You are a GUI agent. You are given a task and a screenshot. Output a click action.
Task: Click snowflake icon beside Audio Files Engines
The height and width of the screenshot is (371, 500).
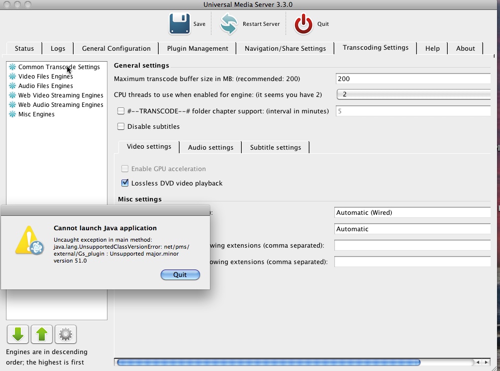pos(12,86)
